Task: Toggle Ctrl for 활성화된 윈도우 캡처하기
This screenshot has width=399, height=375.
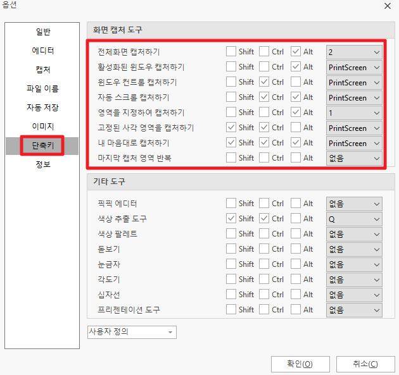Action: 264,66
